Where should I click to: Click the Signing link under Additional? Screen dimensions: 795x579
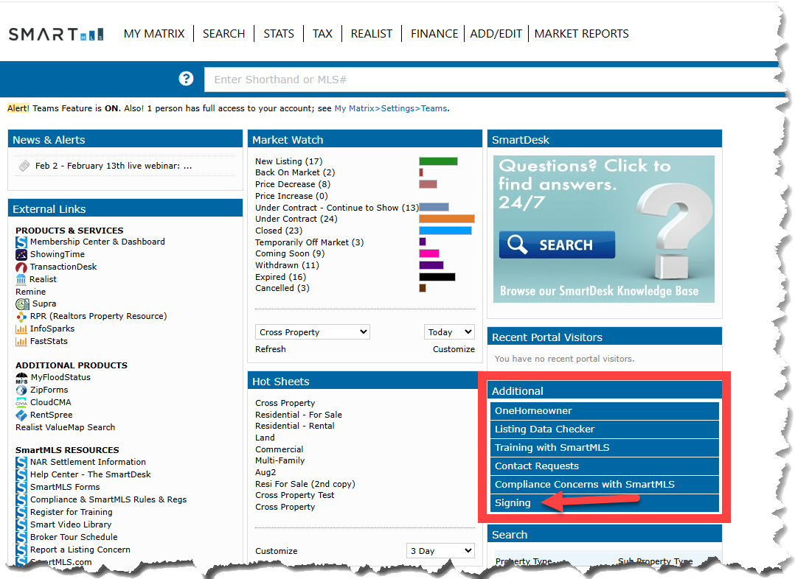(513, 503)
